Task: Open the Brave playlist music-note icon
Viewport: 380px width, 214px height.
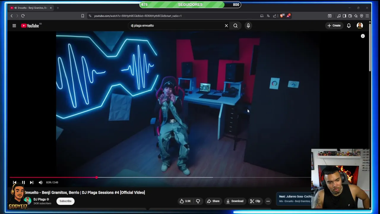Action: coord(339,16)
